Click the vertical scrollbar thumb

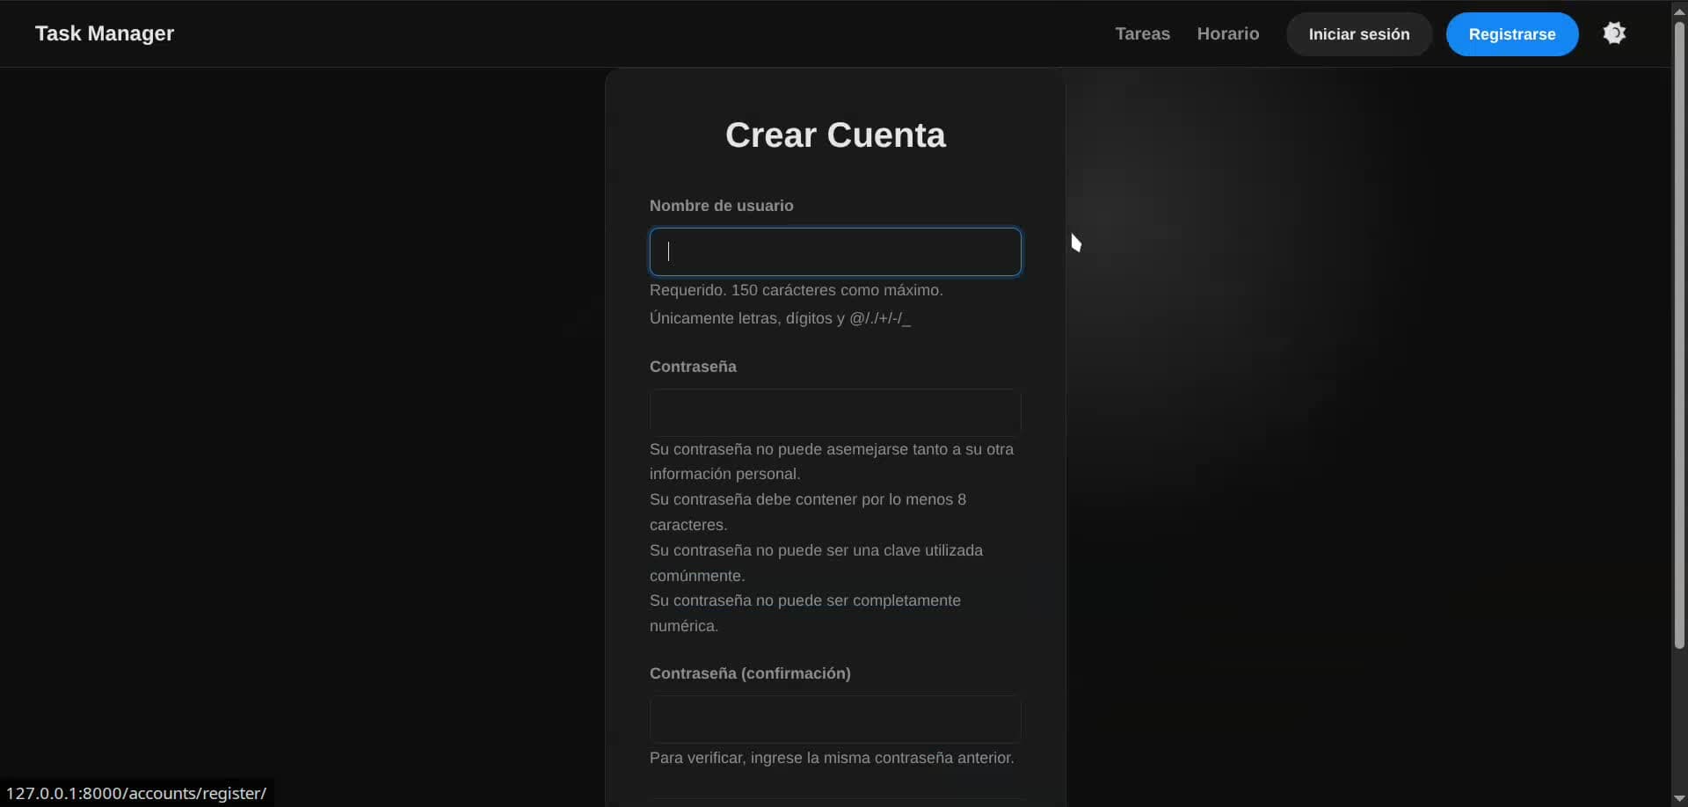(1679, 334)
